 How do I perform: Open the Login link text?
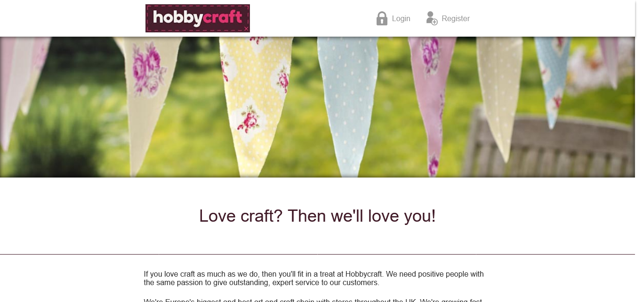pos(401,19)
